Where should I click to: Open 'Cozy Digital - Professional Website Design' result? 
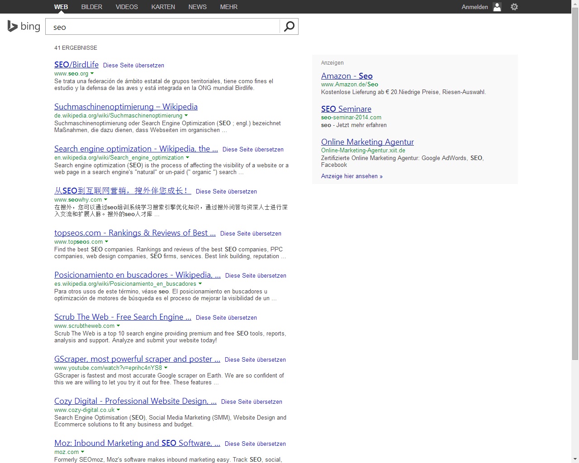tap(135, 401)
